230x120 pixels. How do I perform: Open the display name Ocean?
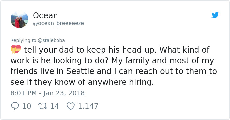point(45,15)
